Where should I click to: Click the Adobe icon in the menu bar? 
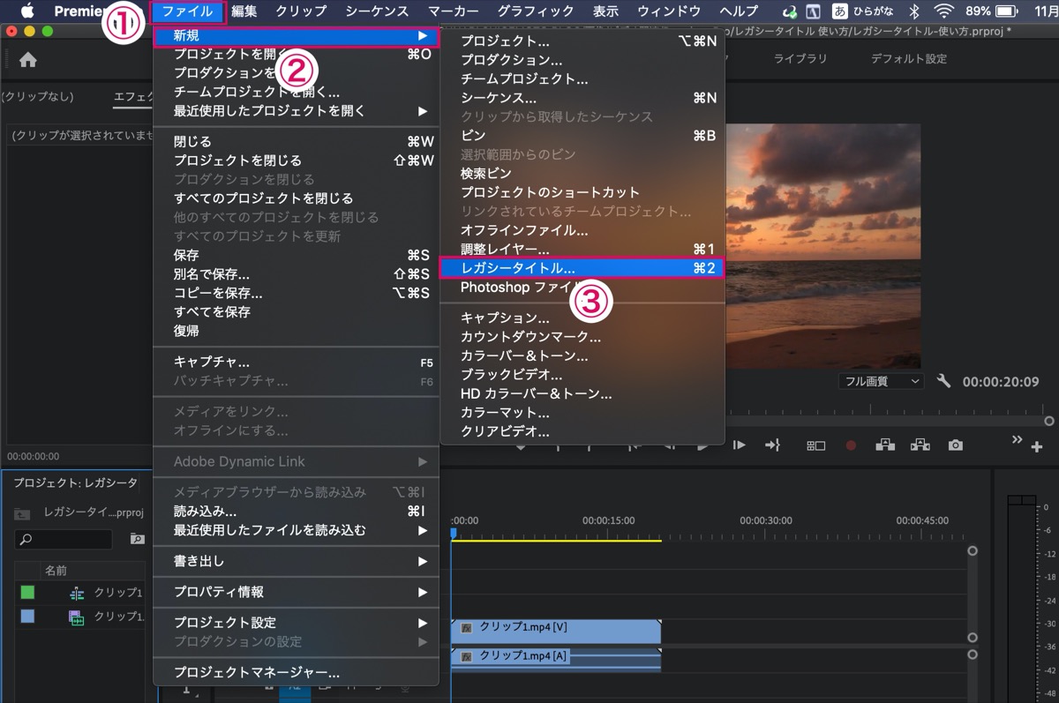pyautogui.click(x=814, y=11)
